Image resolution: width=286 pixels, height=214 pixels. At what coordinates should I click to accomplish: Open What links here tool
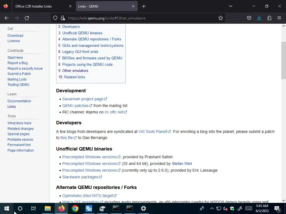point(19,123)
